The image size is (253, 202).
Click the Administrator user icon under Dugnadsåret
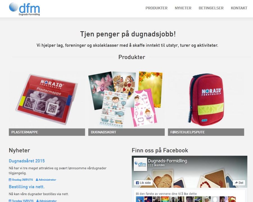(37, 179)
